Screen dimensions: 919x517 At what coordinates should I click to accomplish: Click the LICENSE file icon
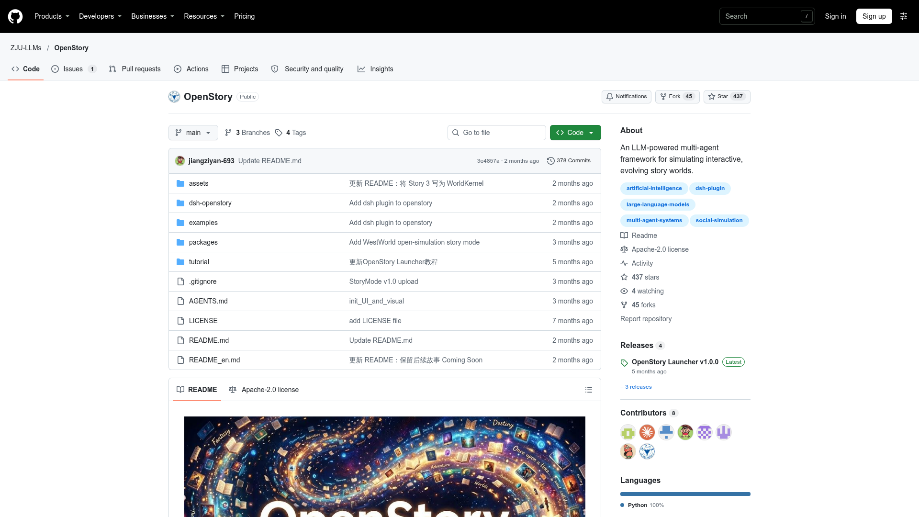[180, 321]
